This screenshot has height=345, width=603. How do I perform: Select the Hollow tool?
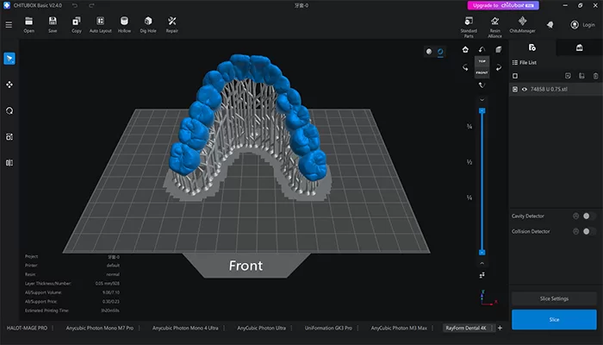[124, 25]
